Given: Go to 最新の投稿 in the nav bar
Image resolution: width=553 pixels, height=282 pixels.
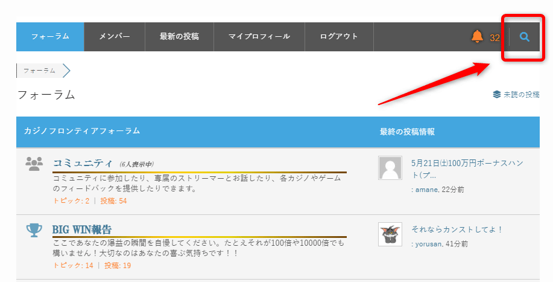Looking at the screenshot, I should 179,37.
